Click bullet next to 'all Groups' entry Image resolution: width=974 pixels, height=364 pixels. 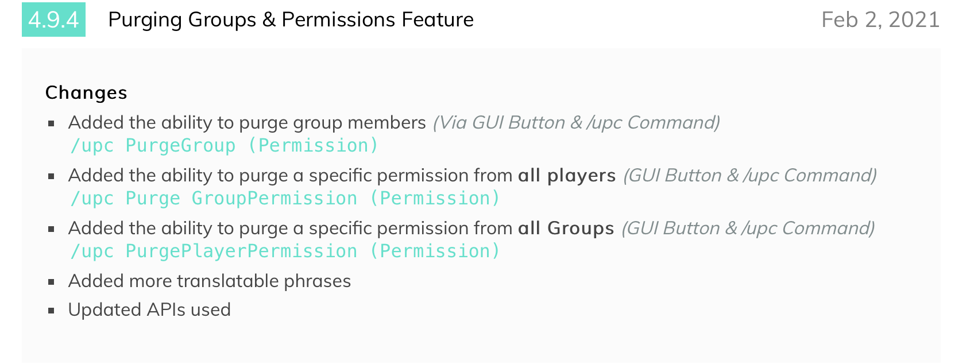52,229
